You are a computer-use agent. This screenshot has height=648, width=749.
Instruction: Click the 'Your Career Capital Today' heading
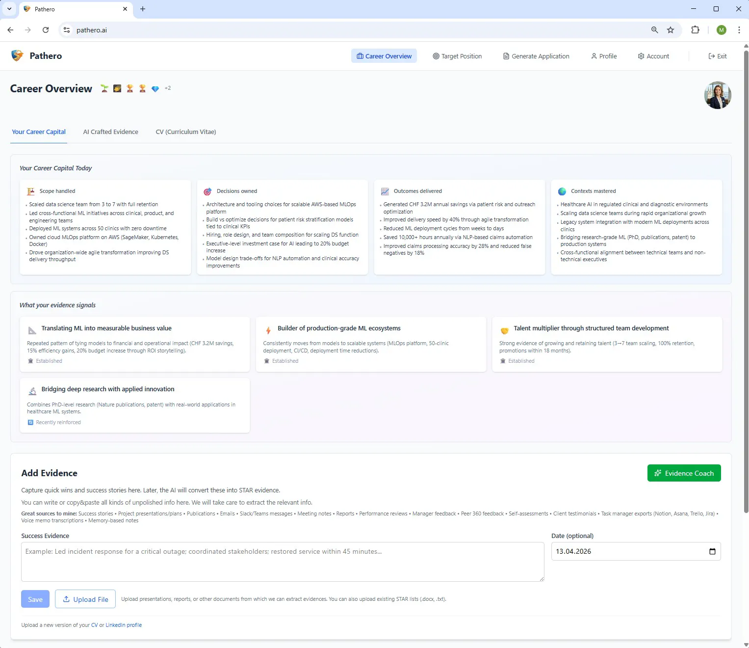tap(55, 168)
